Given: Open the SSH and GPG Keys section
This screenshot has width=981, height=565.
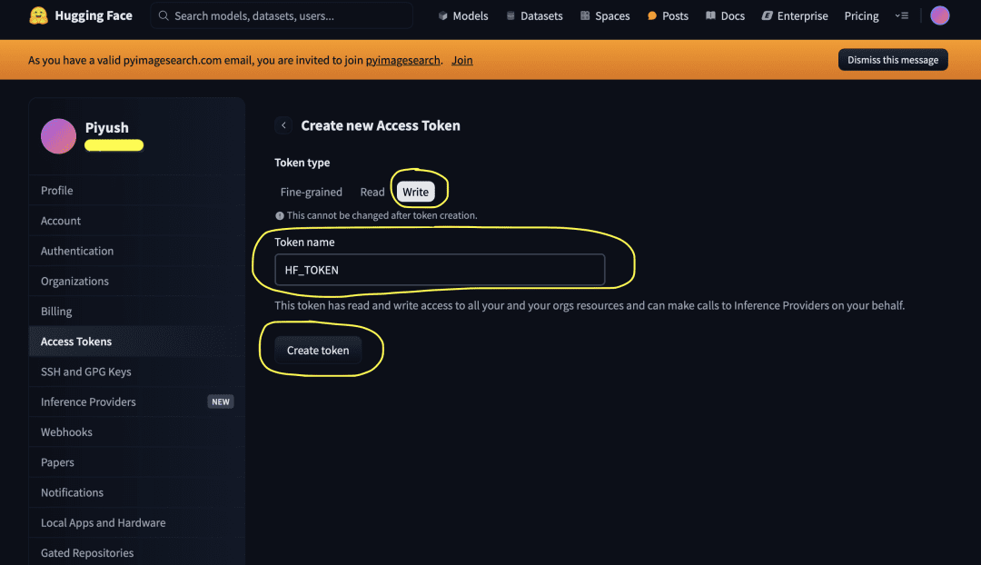Looking at the screenshot, I should click(86, 372).
